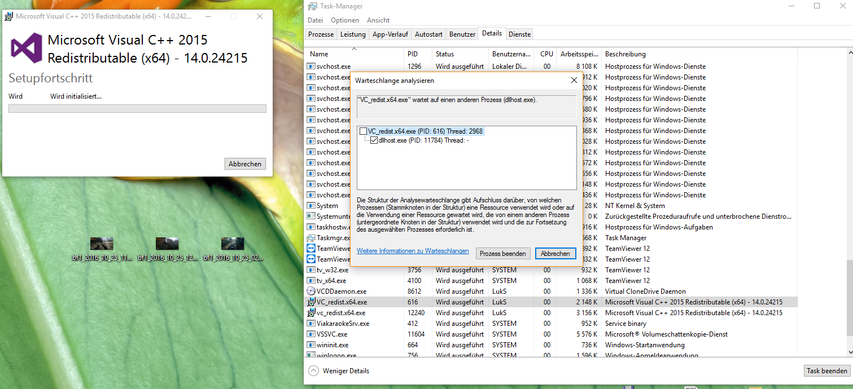
Task: Switch to the Prozesse tab
Action: click(321, 34)
